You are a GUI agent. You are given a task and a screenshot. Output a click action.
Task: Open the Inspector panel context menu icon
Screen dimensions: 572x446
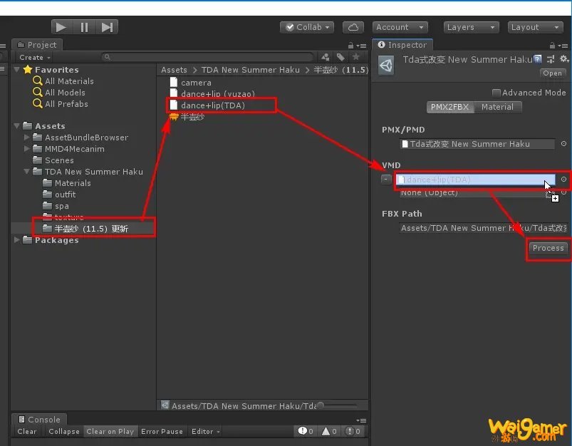click(563, 46)
